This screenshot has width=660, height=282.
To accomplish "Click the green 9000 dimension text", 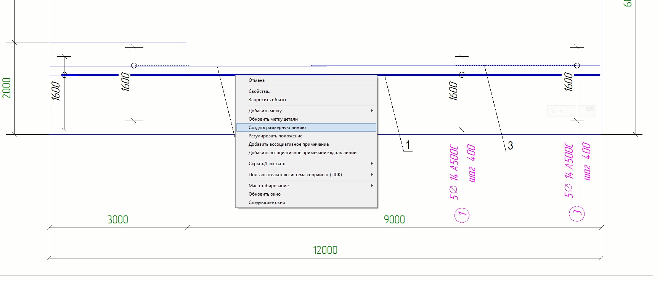I will coord(394,220).
